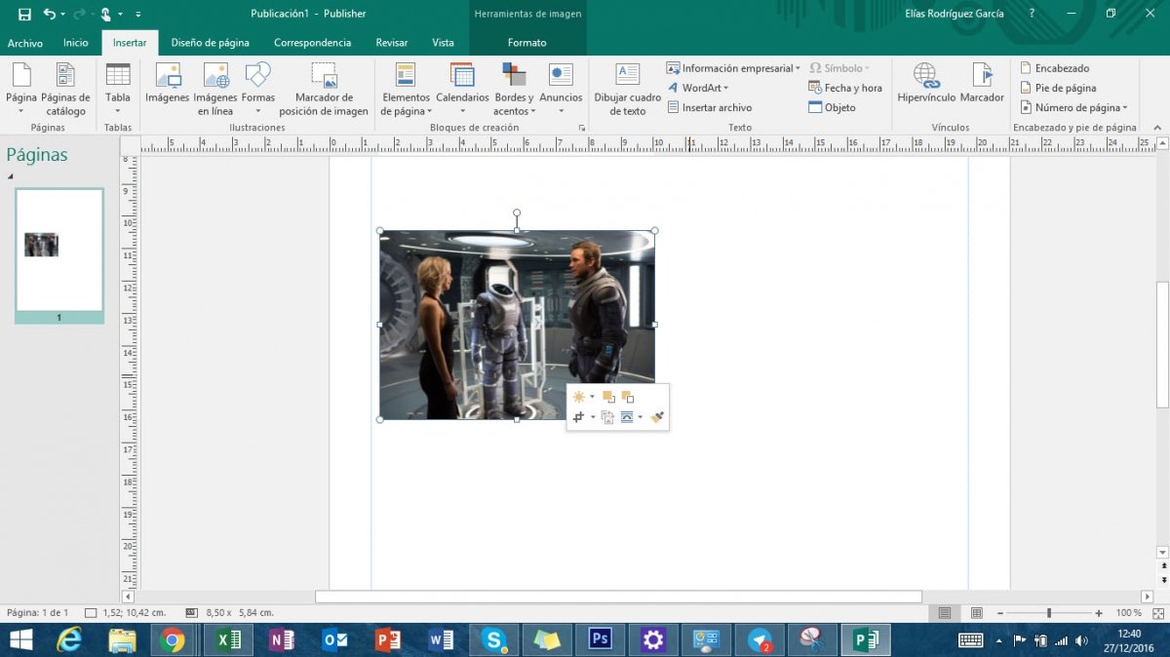Viewport: 1170px width, 657px height.
Task: Click the change picture icon in mini toolbar
Action: [607, 417]
